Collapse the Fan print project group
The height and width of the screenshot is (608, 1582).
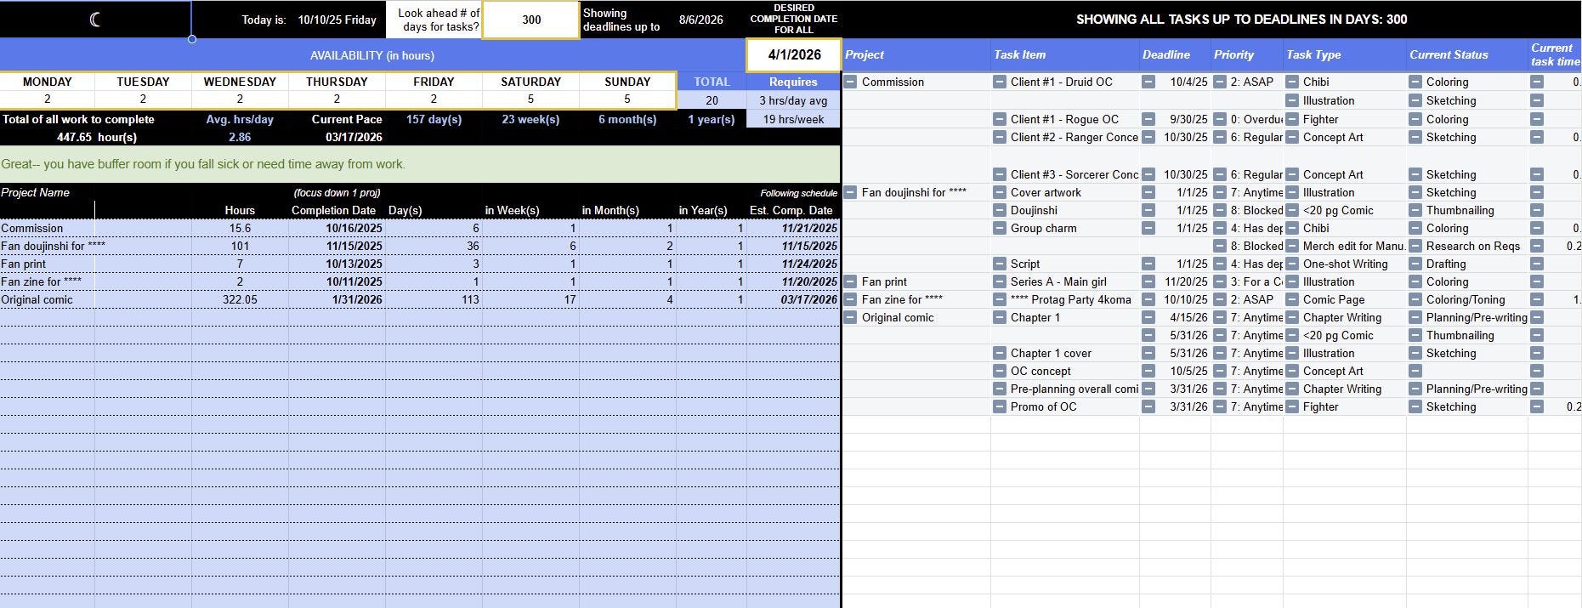pos(850,282)
